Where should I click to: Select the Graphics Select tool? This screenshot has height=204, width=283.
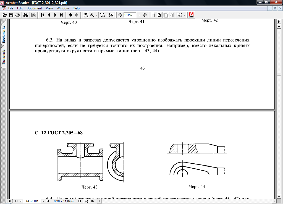[x=111, y=15]
